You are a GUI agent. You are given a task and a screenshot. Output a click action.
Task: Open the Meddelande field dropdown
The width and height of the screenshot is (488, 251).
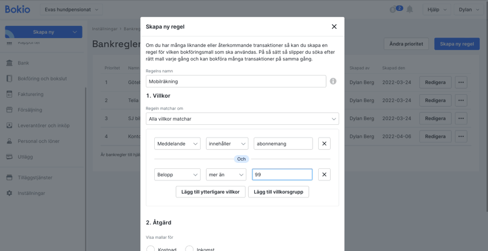177,144
